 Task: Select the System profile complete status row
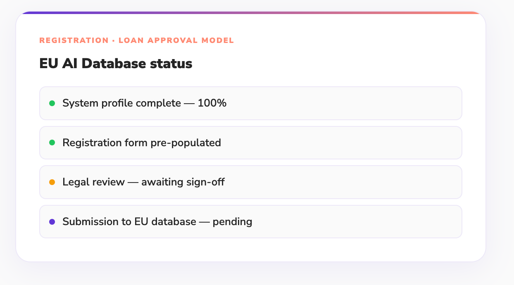tap(331, 103)
